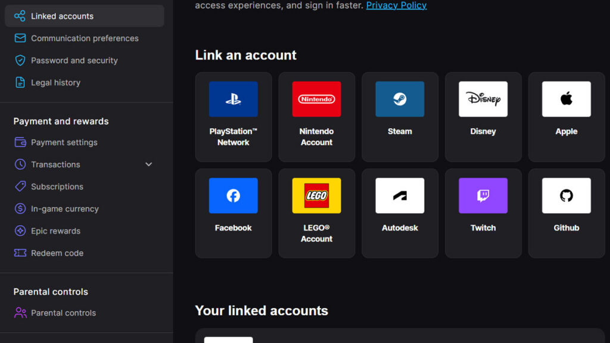Click the yellow LEGO logo

coord(317,195)
